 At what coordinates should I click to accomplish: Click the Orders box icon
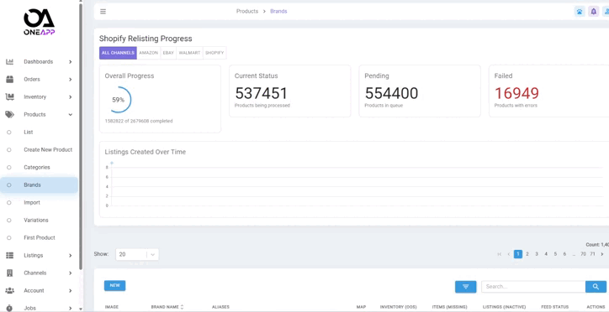(10, 80)
